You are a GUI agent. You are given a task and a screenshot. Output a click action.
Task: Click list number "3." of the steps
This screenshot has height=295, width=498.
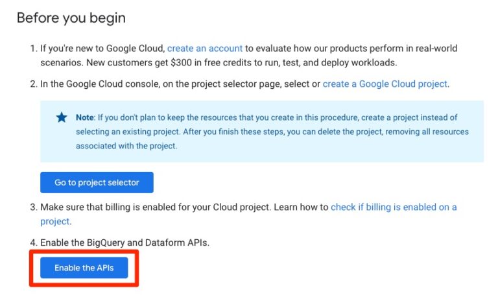click(34, 207)
